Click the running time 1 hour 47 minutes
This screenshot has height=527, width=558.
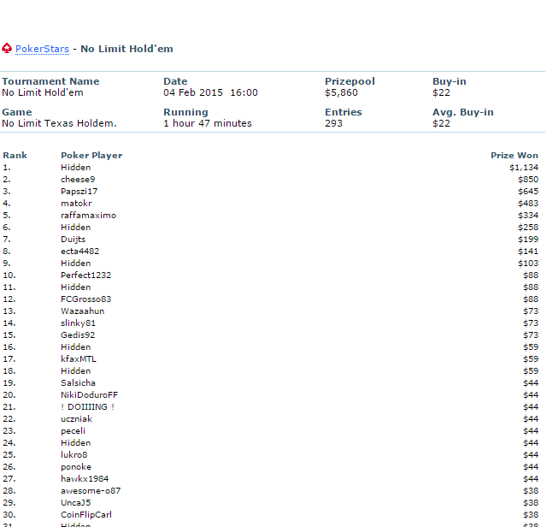pos(208,123)
